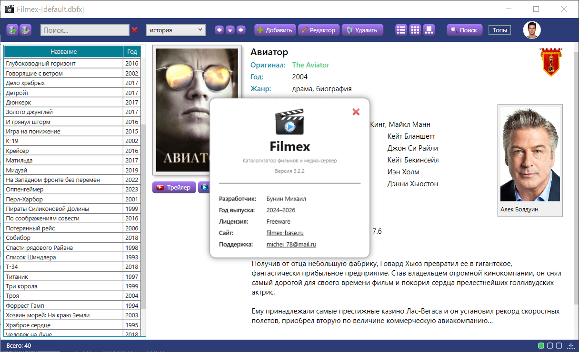Select Три короля in the list
Image resolution: width=579 pixels, height=352 pixels.
pyautogui.click(x=72, y=286)
